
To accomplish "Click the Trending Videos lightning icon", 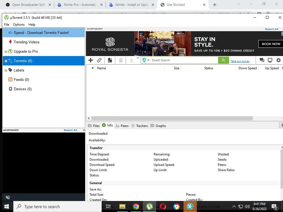I will [x=10, y=42].
